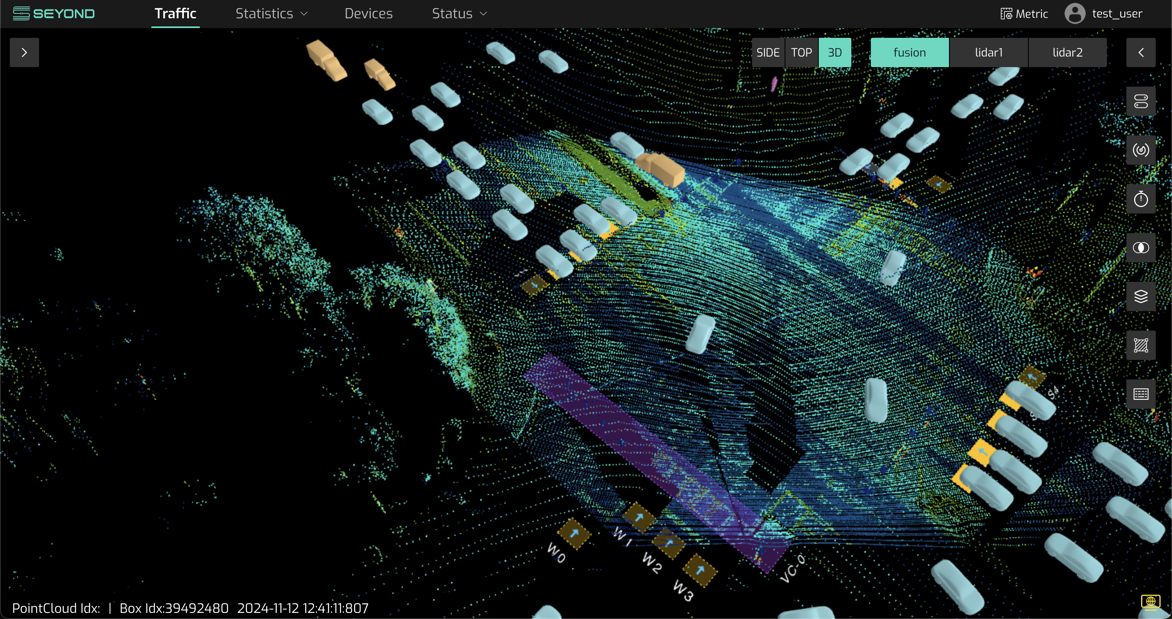
Task: Click the overlapping circles blend icon
Action: pos(1140,248)
